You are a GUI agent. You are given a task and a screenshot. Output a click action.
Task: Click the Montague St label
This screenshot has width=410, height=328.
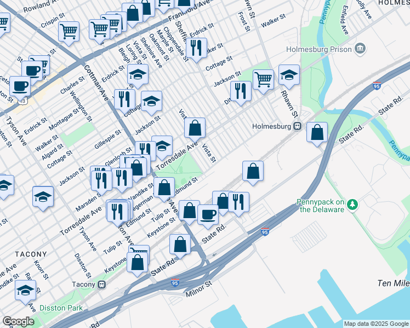[x=64, y=119]
